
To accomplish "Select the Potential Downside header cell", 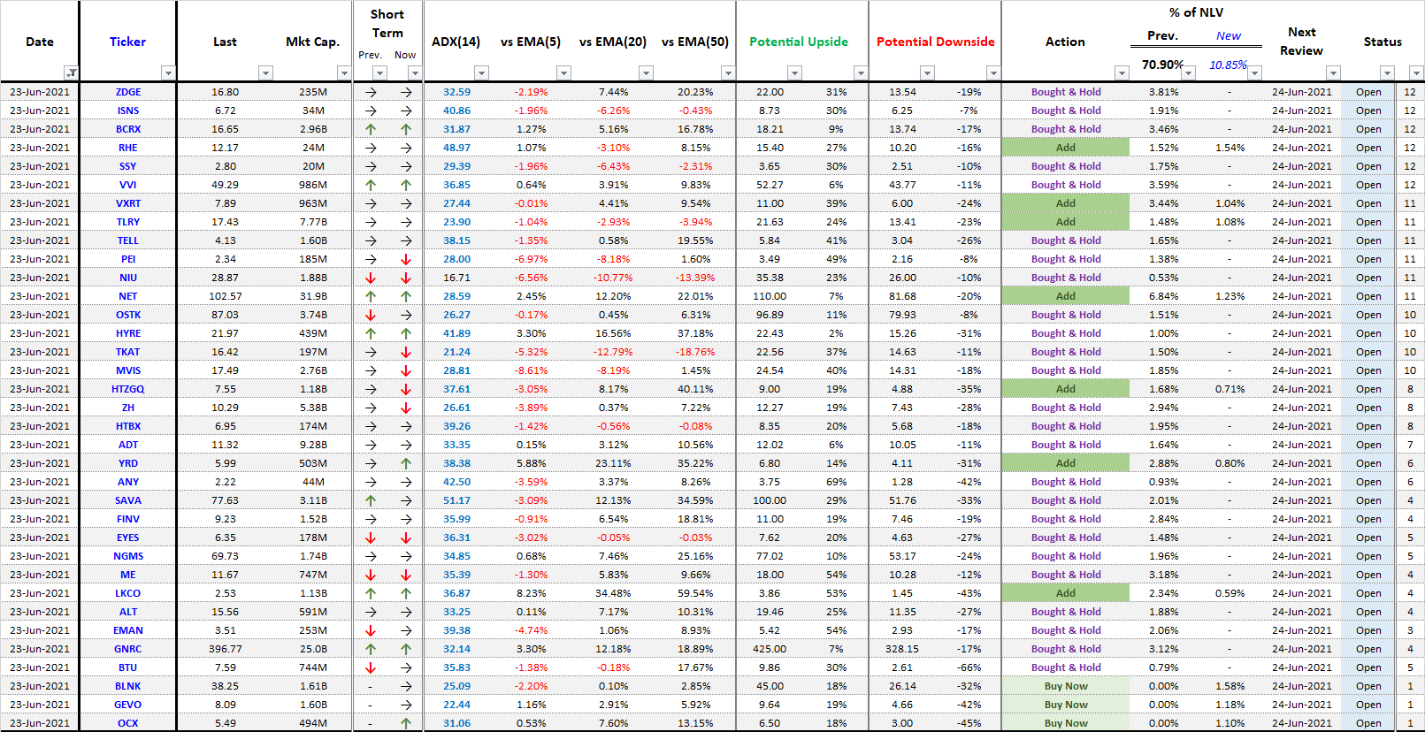I will pos(936,42).
